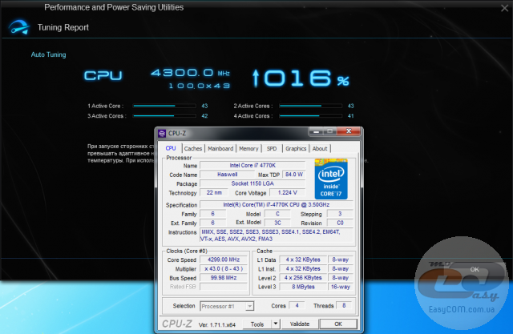Screen dimensions: 513x334
Task: Click the Name field Intel Core i7 4770K
Action: [252, 165]
